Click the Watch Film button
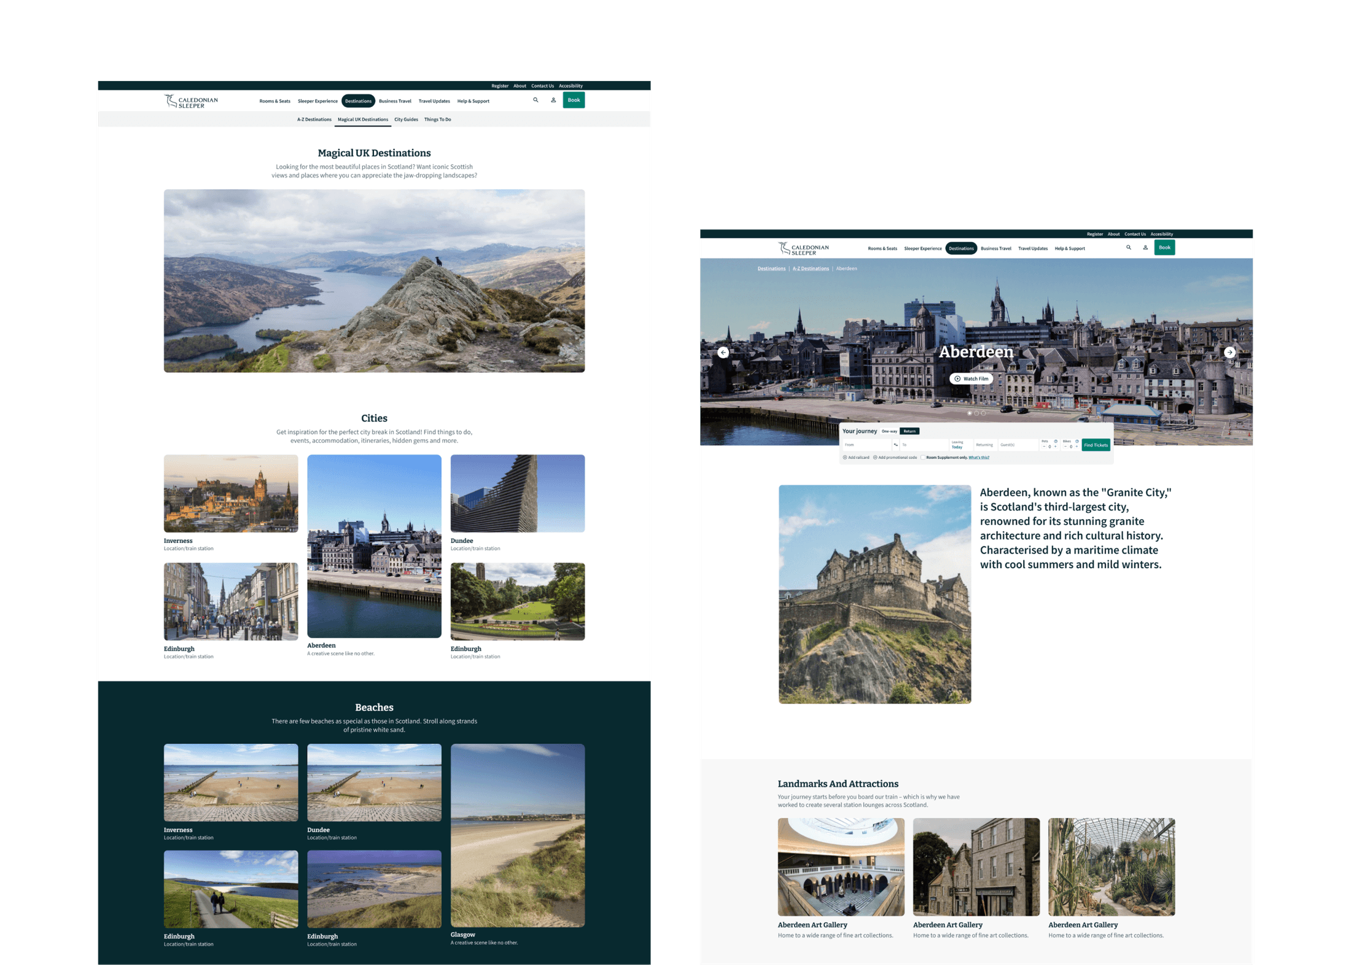The height and width of the screenshot is (965, 1351). coord(971,379)
